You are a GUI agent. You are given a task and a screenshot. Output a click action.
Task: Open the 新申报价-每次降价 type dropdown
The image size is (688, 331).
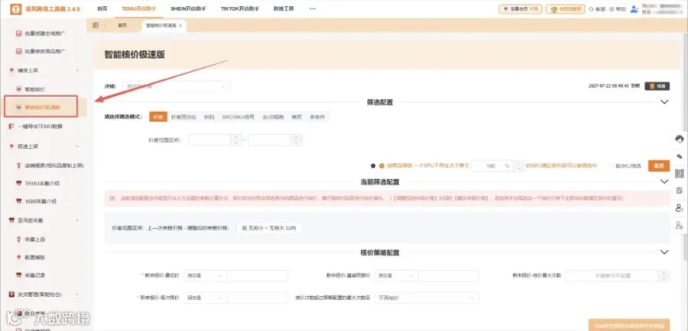tap(205, 297)
